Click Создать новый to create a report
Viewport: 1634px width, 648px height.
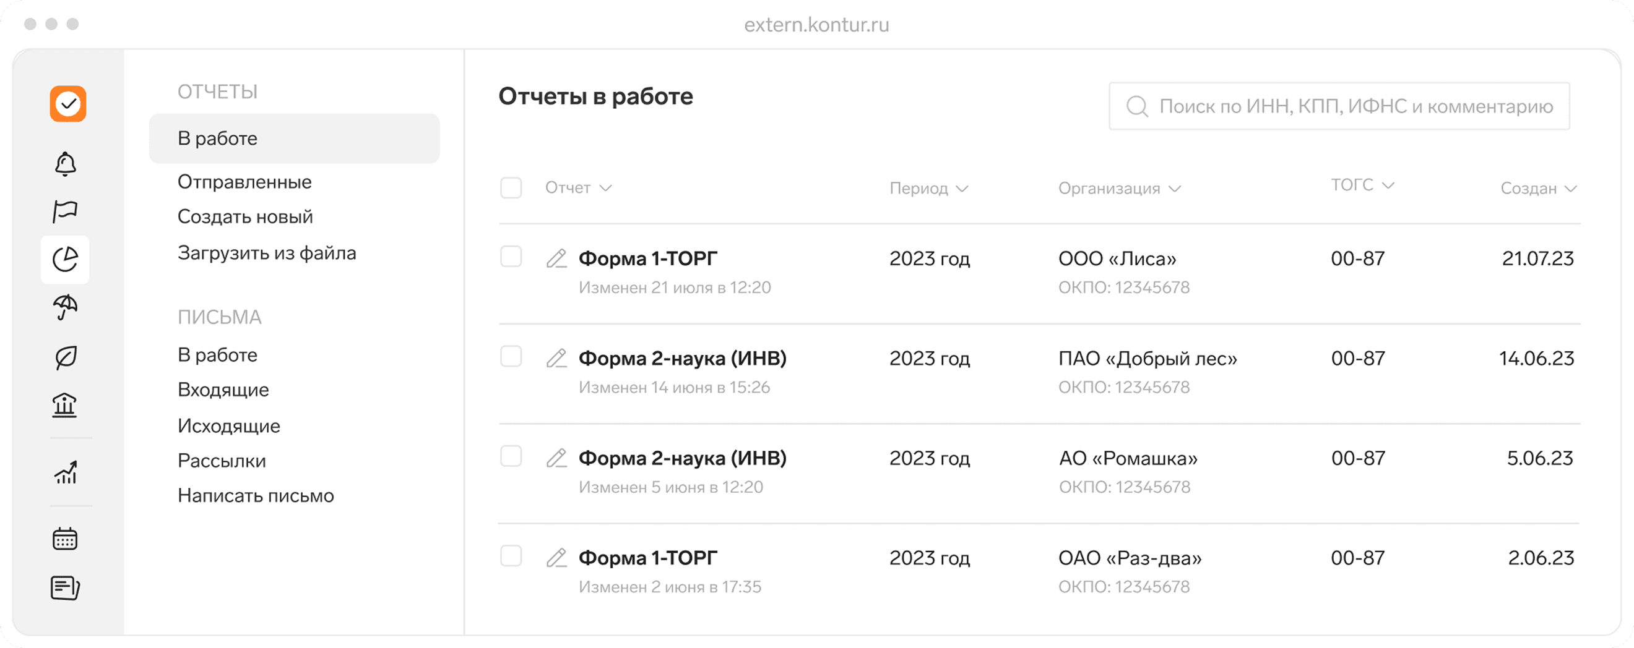pyautogui.click(x=246, y=216)
